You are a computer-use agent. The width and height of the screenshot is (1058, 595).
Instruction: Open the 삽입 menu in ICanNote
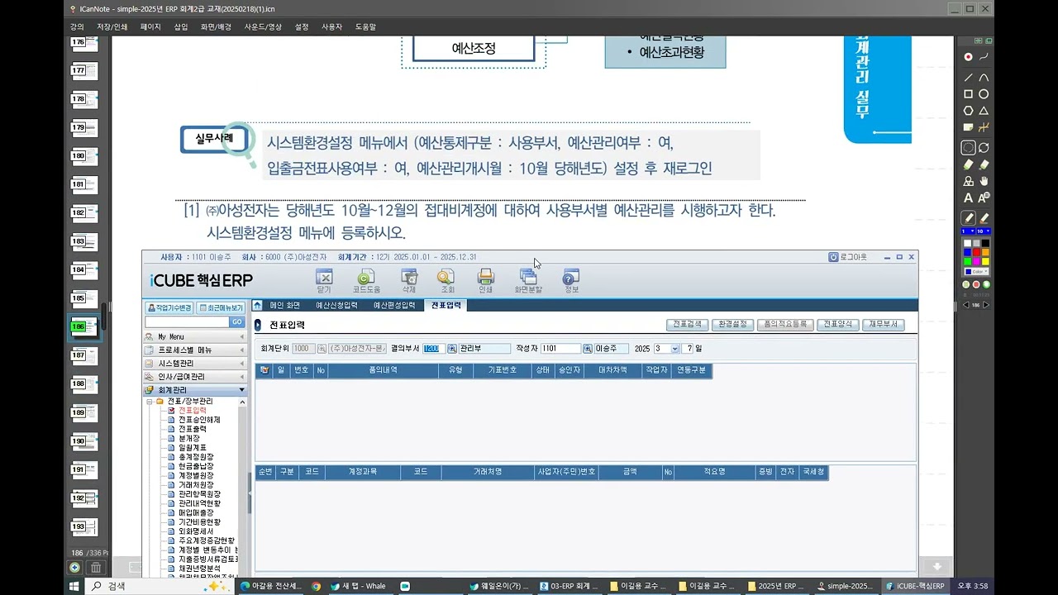point(180,26)
